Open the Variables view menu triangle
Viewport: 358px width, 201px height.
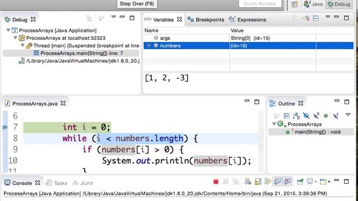(x=328, y=17)
